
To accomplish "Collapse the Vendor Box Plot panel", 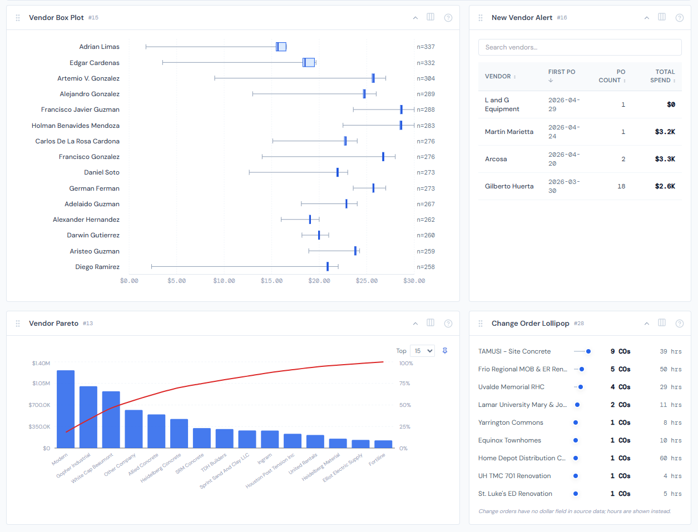I will pyautogui.click(x=415, y=17).
